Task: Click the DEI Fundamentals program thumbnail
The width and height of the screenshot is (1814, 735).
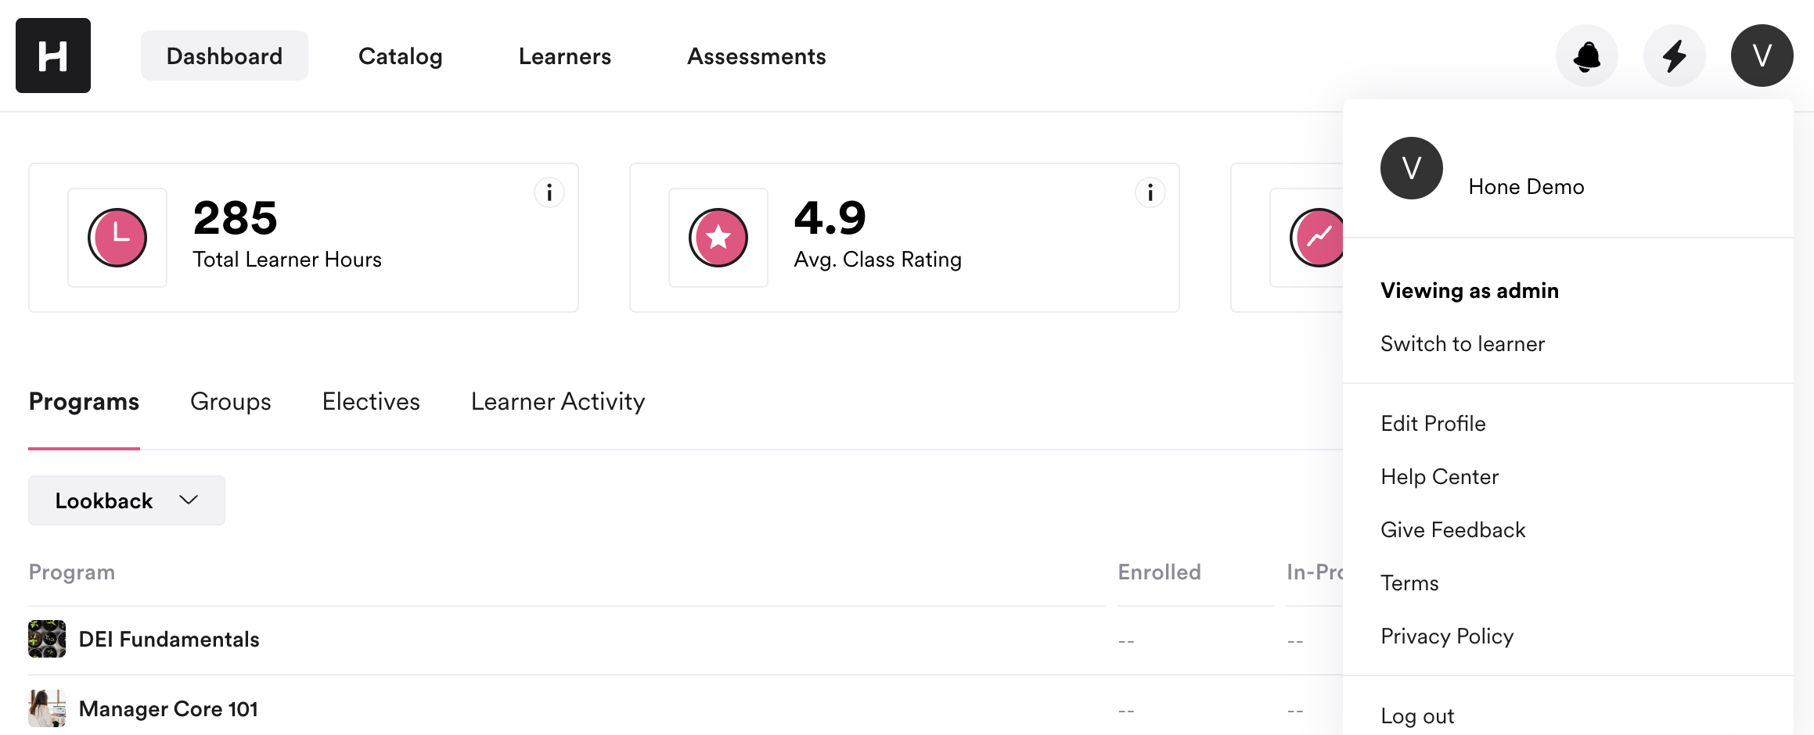Action: [46, 639]
